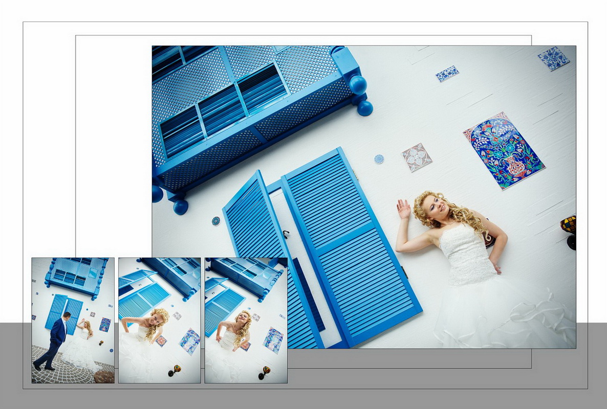Screen dimensions: 607x409
Task: Click the wall lamp in the middle thumbnail
Action: [x=175, y=370]
